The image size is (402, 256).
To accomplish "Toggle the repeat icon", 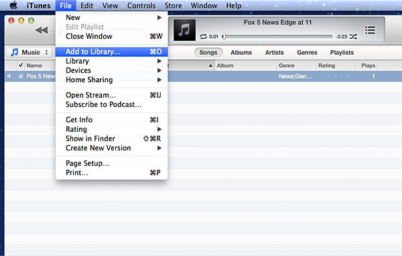I will pos(203,37).
